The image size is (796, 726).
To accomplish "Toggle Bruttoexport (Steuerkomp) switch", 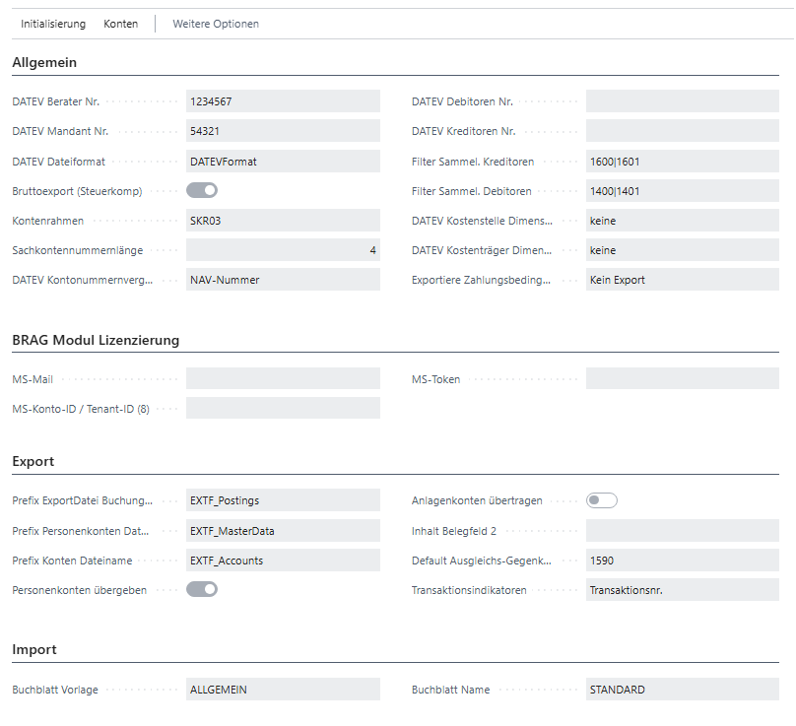I will click(x=202, y=191).
